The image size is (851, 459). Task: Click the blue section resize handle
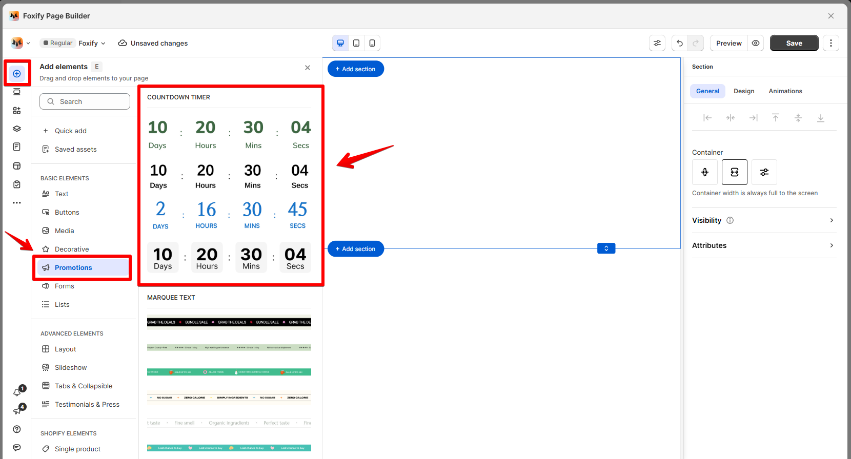(606, 248)
